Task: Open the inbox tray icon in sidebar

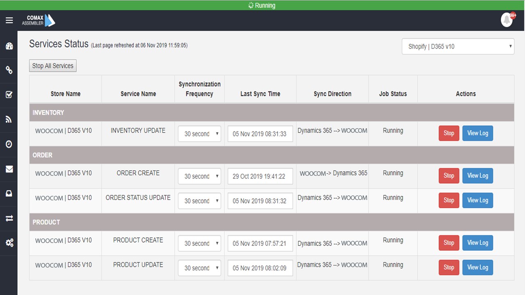Action: (x=9, y=194)
